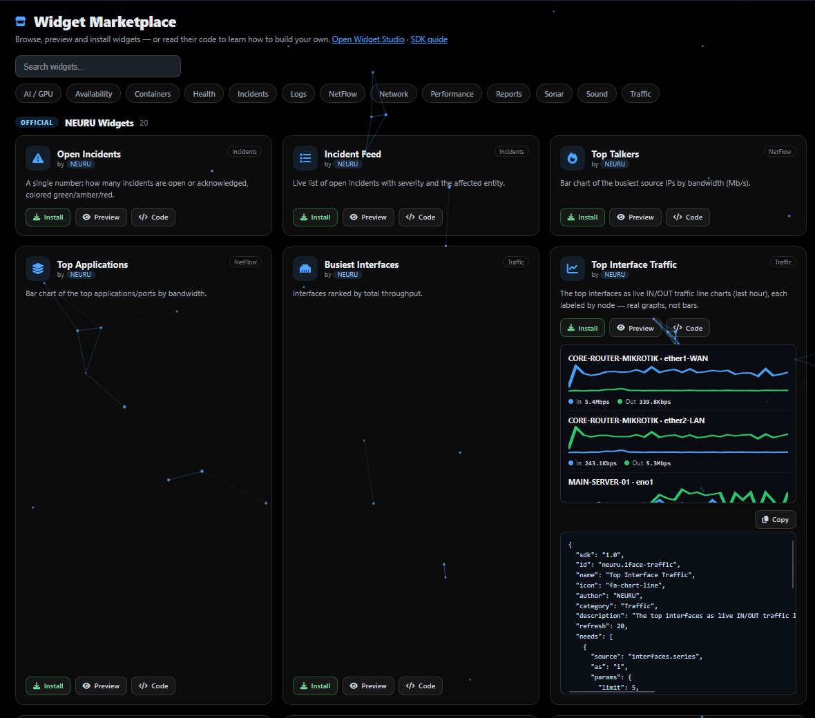Click the MAIN-SERVER-01 eno1 chart title
This screenshot has width=815, height=718.
(610, 482)
